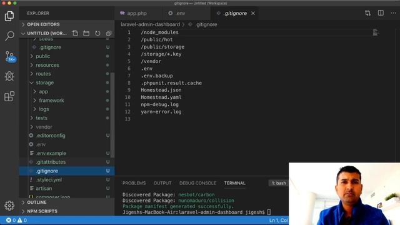Open .editorconfig file in Explorer
The image size is (400, 225).
(67, 136)
